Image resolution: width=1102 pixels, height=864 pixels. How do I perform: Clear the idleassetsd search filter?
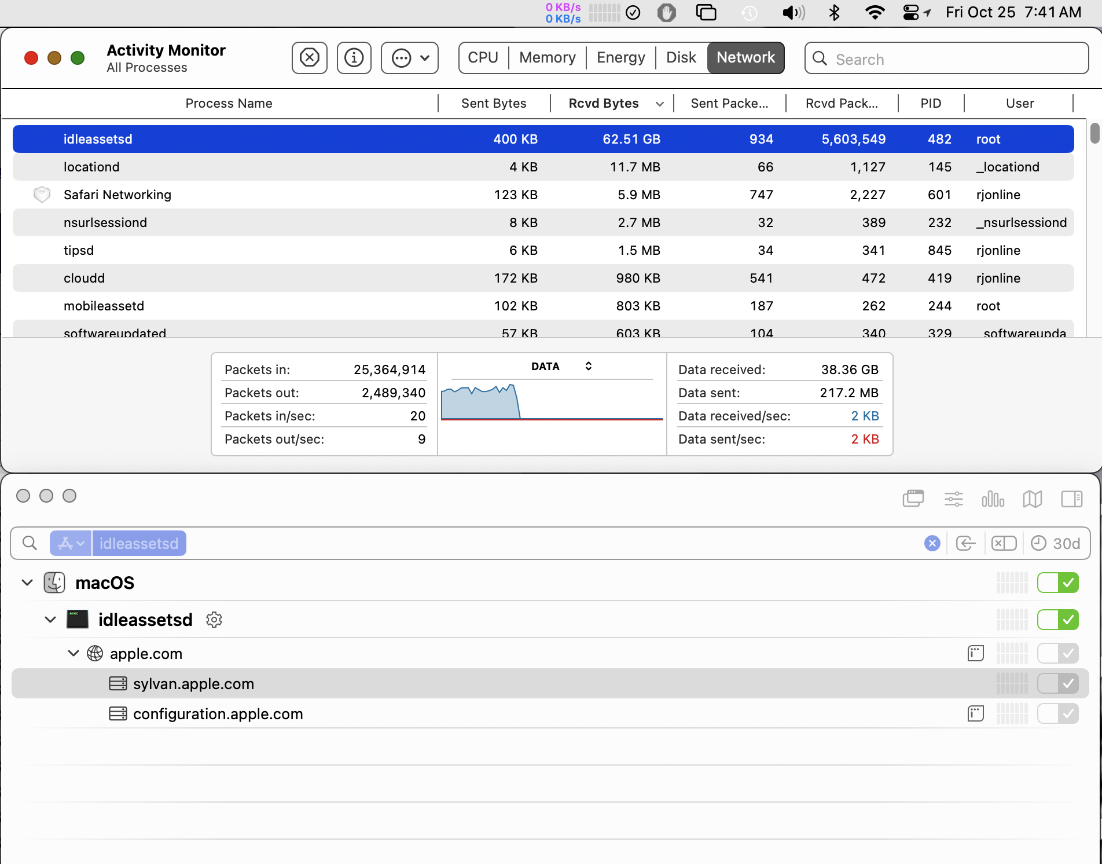(932, 543)
